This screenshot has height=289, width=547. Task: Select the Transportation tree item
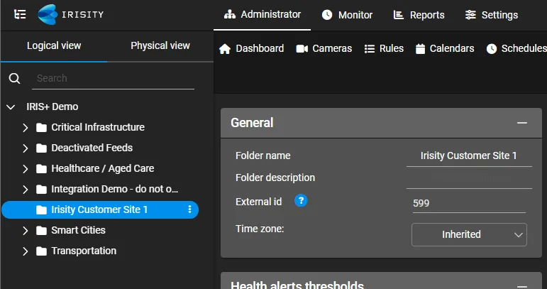coord(84,251)
